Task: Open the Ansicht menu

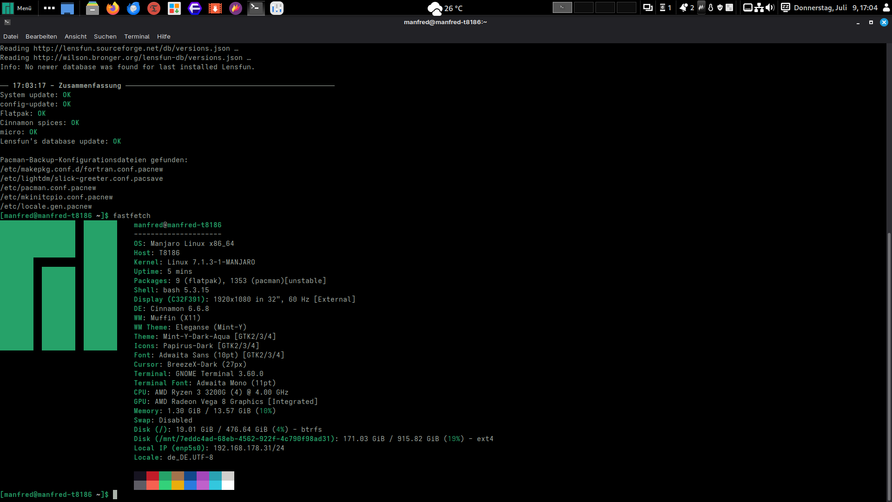Action: (76, 36)
